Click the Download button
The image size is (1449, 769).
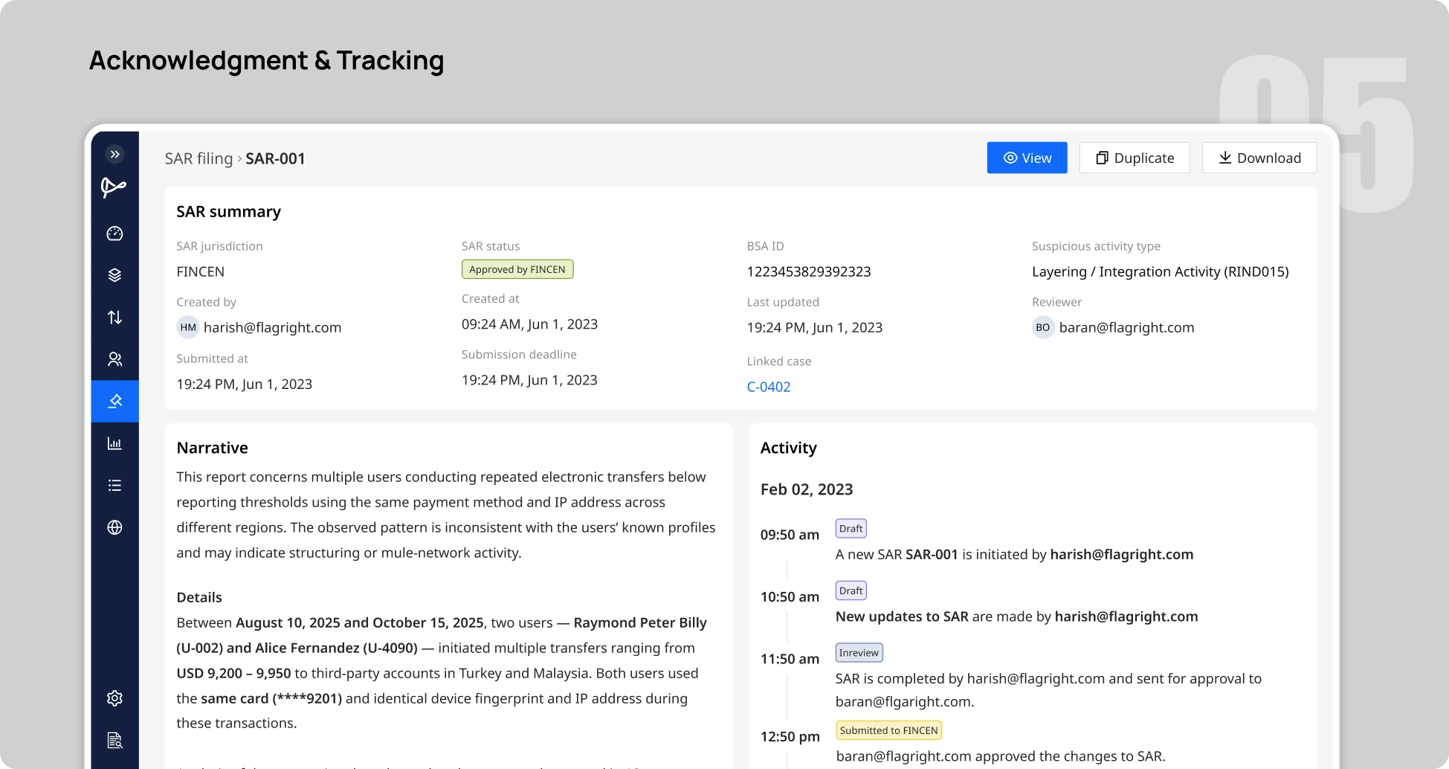pos(1259,158)
